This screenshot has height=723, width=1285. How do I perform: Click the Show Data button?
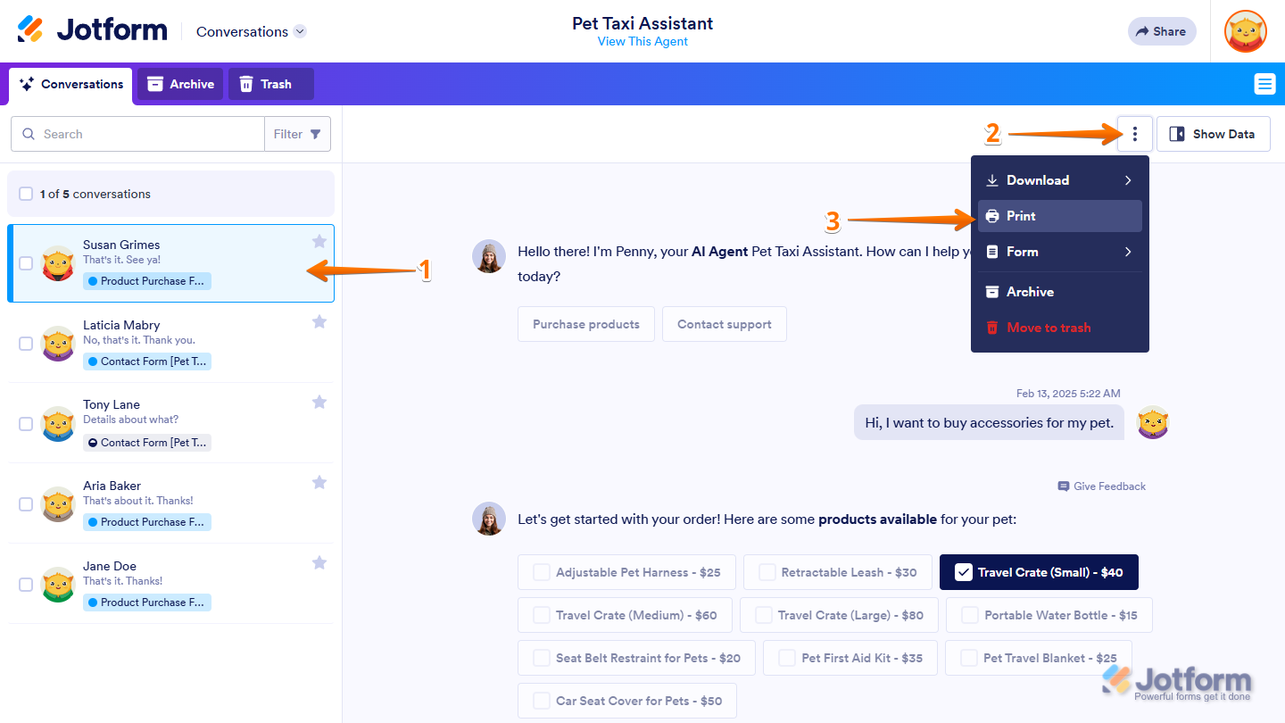click(x=1213, y=134)
